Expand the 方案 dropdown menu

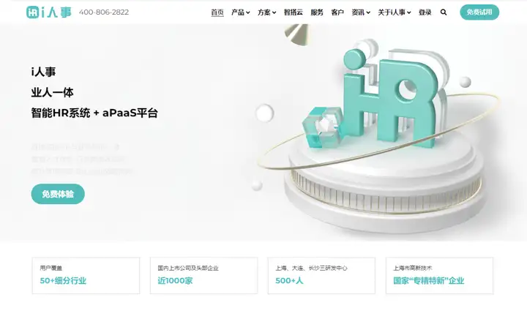[267, 12]
